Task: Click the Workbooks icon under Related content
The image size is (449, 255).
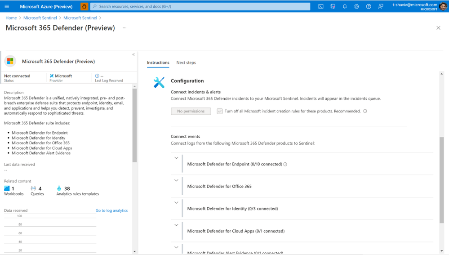Action: [x=7, y=188]
